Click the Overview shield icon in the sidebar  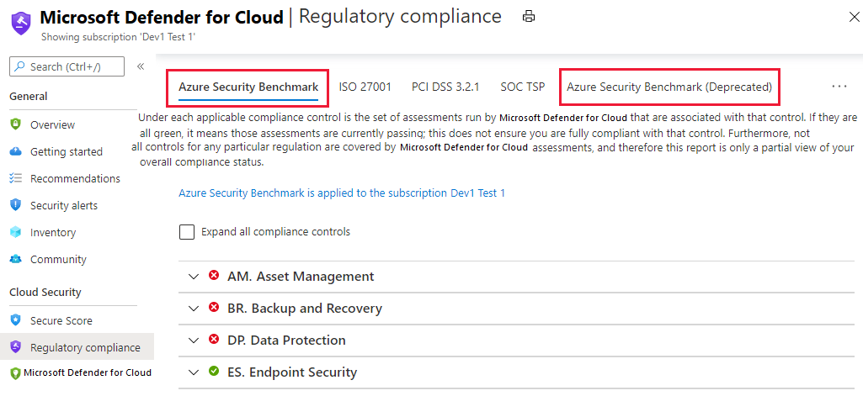15,124
